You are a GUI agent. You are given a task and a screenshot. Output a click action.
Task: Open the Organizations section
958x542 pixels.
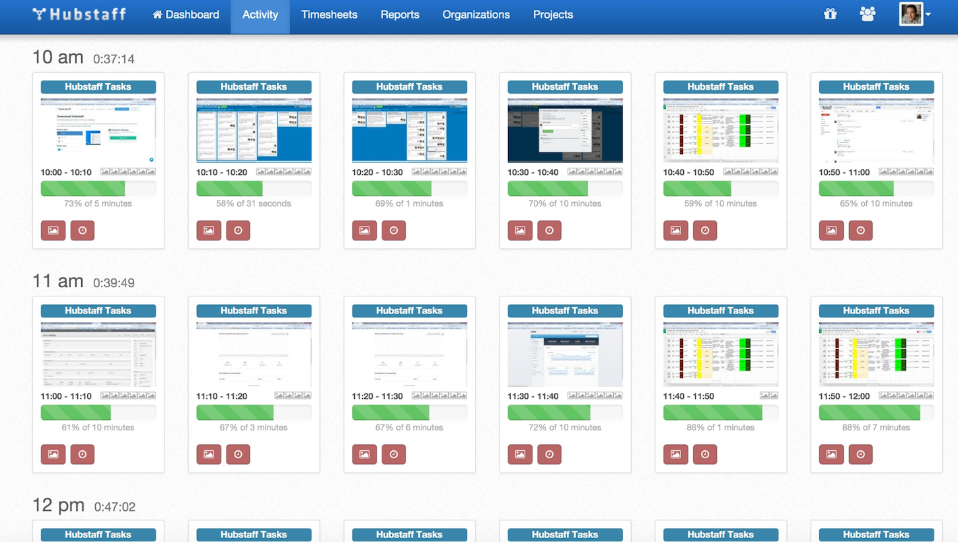476,15
